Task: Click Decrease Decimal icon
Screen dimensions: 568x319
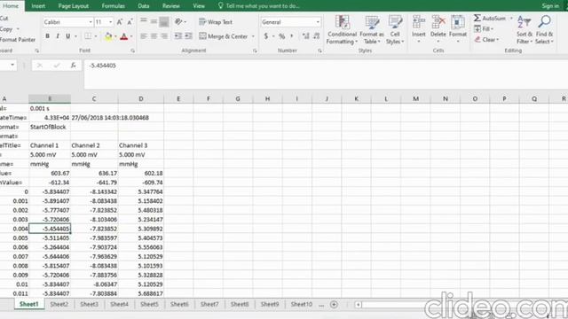Action: point(316,36)
